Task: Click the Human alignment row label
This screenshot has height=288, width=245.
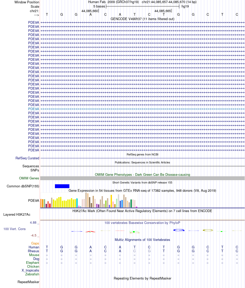Action: [x=34, y=247]
